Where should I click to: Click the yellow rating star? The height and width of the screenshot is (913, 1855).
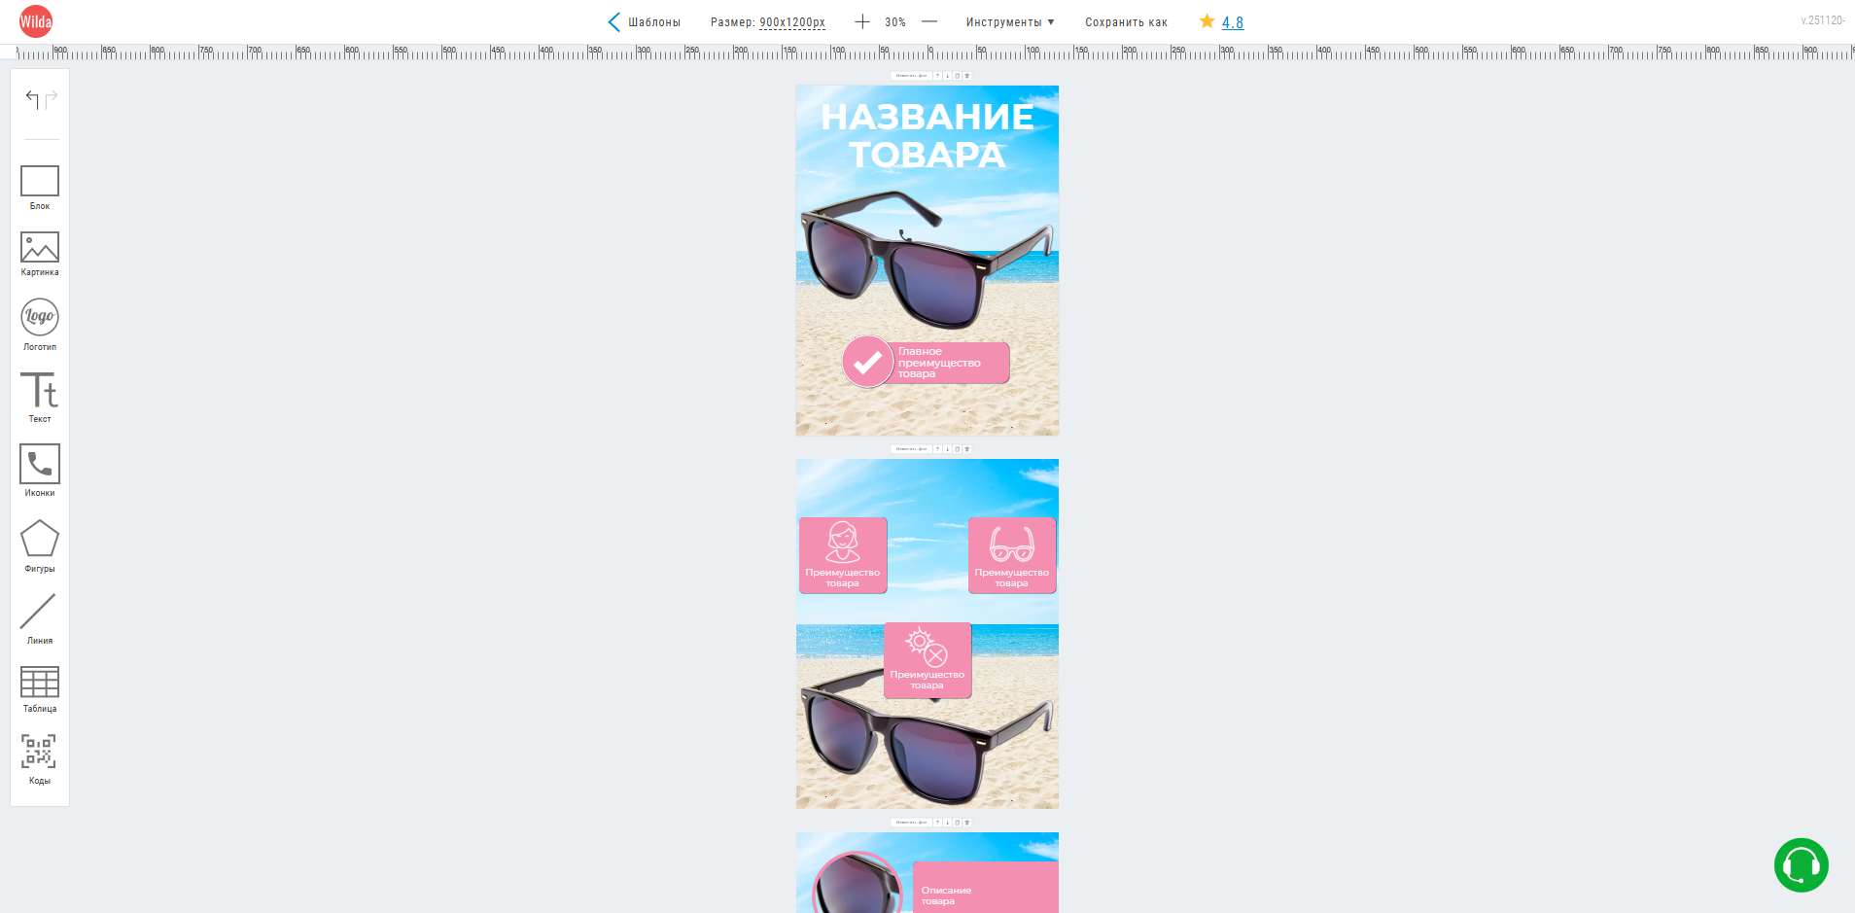point(1207,20)
